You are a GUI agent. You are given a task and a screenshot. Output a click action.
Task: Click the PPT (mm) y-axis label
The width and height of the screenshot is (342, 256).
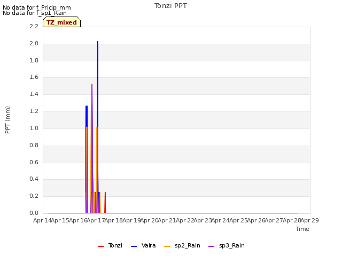[x=7, y=120]
